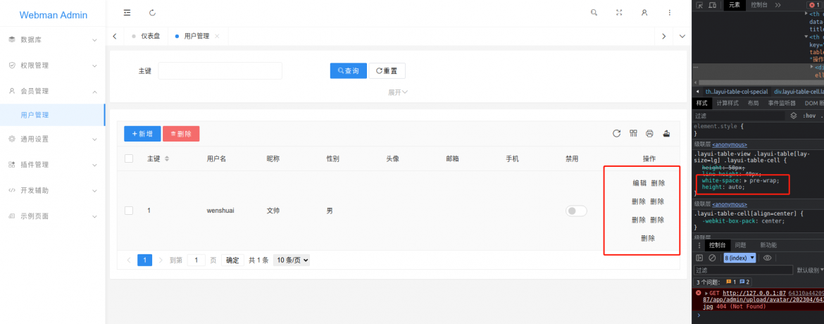Open the console drawer three-dot menu
Screen dimensions: 824x324
coord(699,245)
